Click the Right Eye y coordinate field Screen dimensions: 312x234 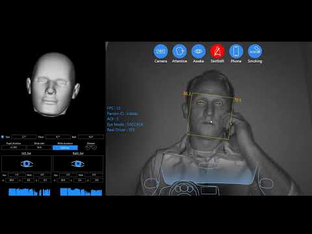pos(80,180)
